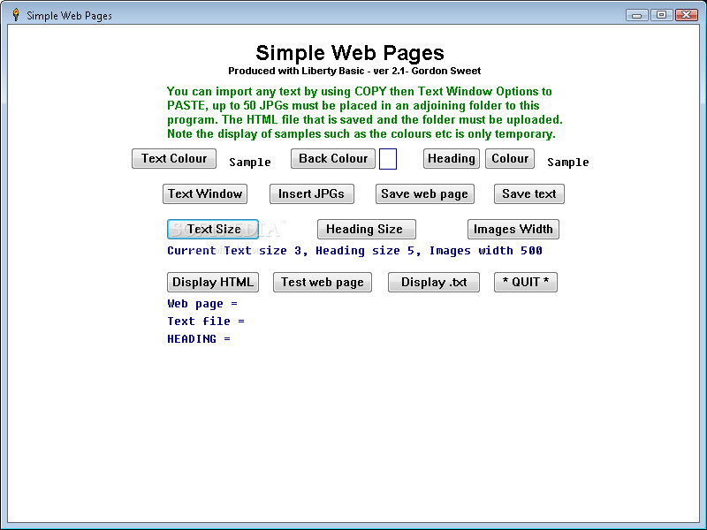Select the background colour sample box

[388, 159]
